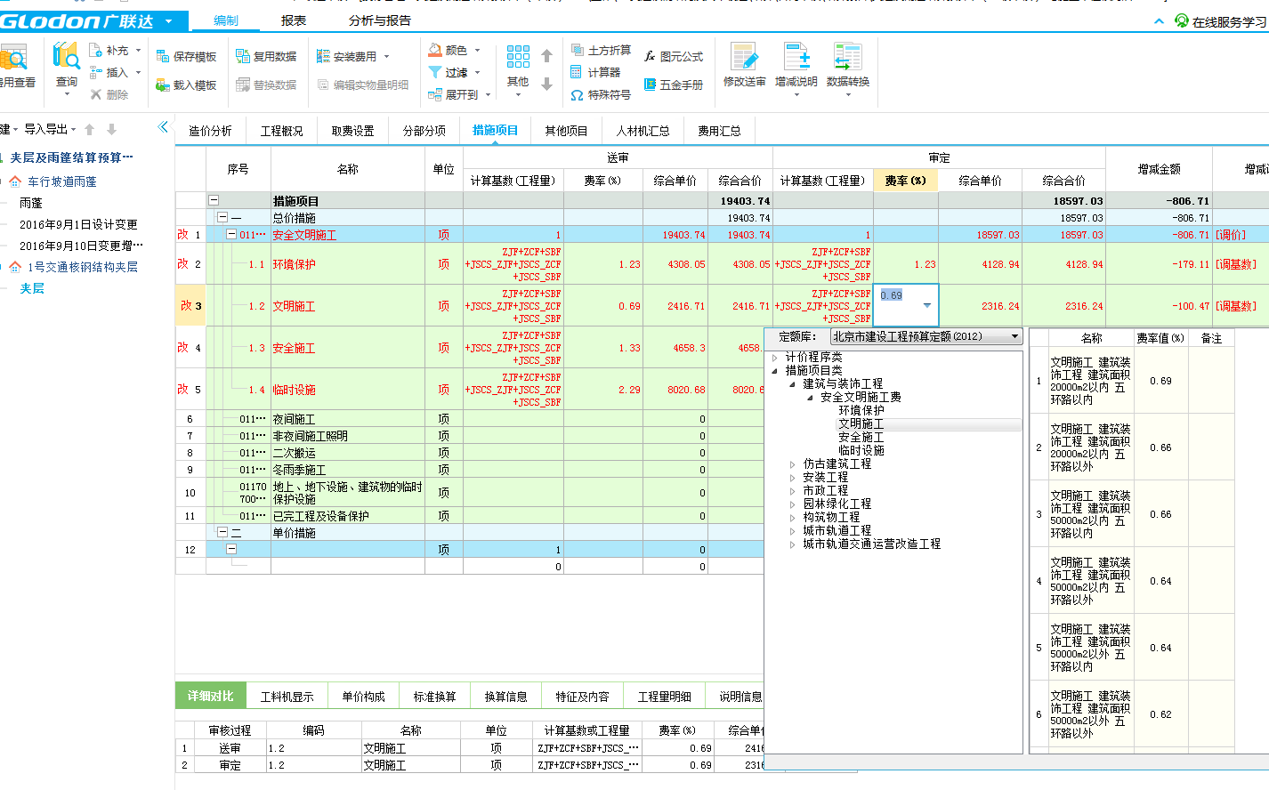Open the 计算器 calculator
Viewport: 1269px width, 790px height.
pos(595,73)
